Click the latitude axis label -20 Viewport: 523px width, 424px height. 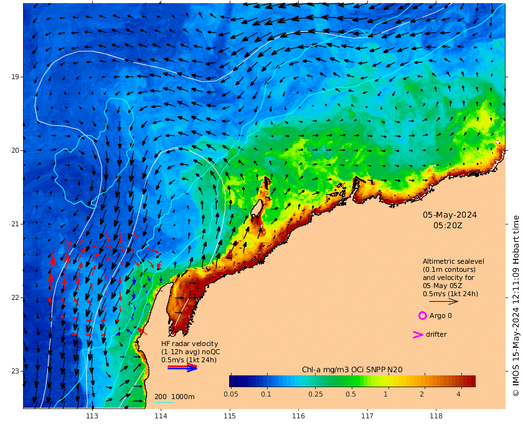[14, 150]
